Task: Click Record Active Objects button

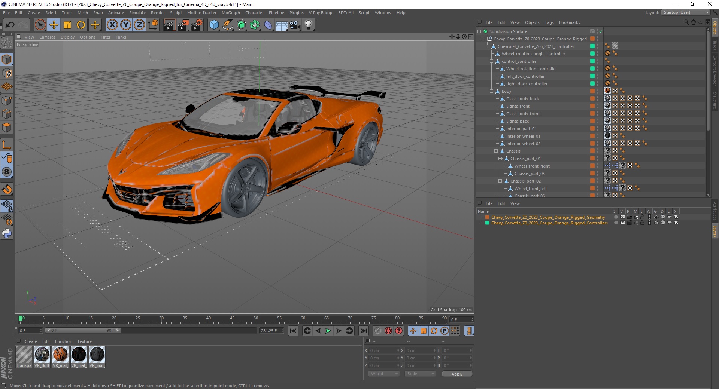Action: pyautogui.click(x=378, y=331)
